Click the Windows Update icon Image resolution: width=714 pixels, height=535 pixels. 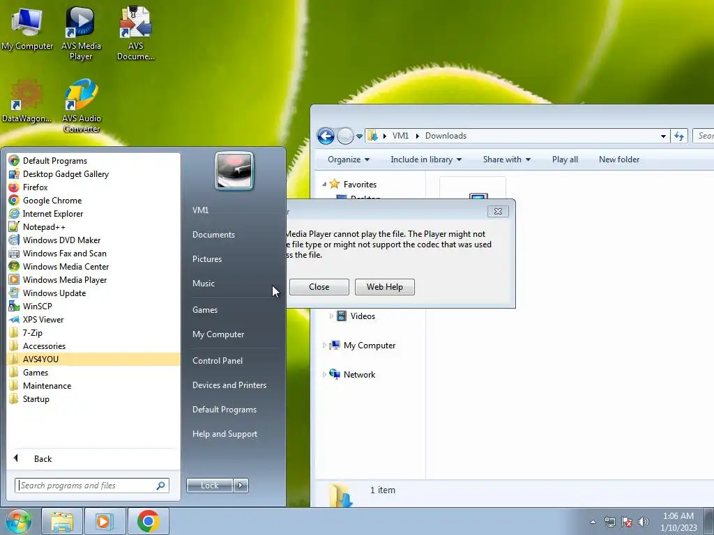tap(14, 293)
